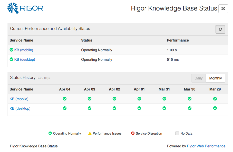This screenshot has height=152, width=233.
Task: Click the Apr 03 column header
Action: point(90,89)
